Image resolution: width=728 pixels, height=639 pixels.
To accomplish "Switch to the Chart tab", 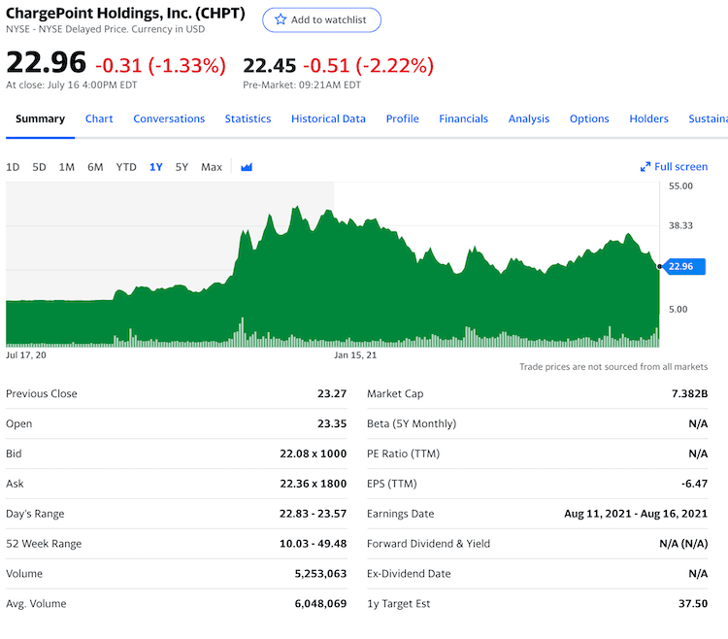I will [99, 118].
